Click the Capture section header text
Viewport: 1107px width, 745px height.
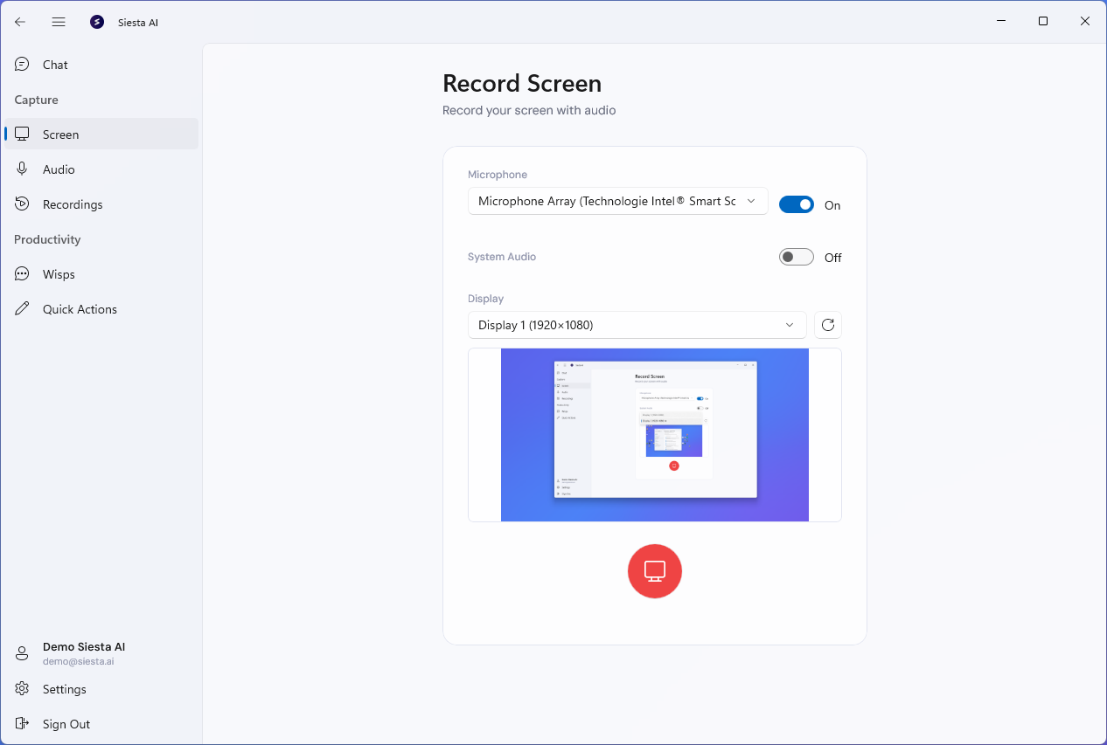[x=36, y=100]
